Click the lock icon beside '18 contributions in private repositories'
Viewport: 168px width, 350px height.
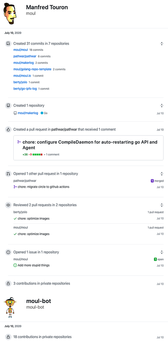[x=8, y=337]
